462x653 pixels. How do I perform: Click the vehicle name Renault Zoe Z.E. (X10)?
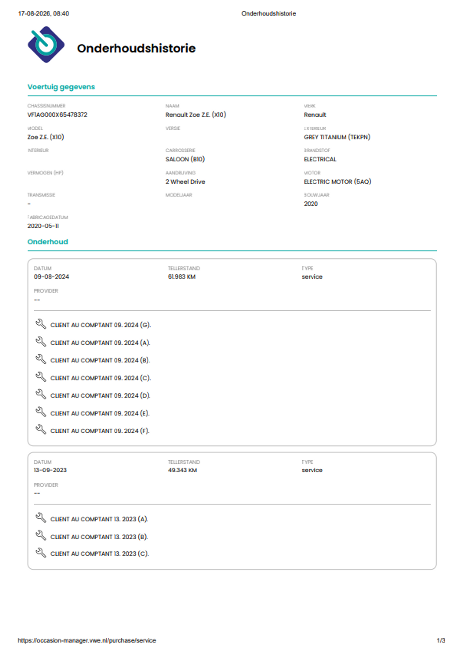(196, 115)
